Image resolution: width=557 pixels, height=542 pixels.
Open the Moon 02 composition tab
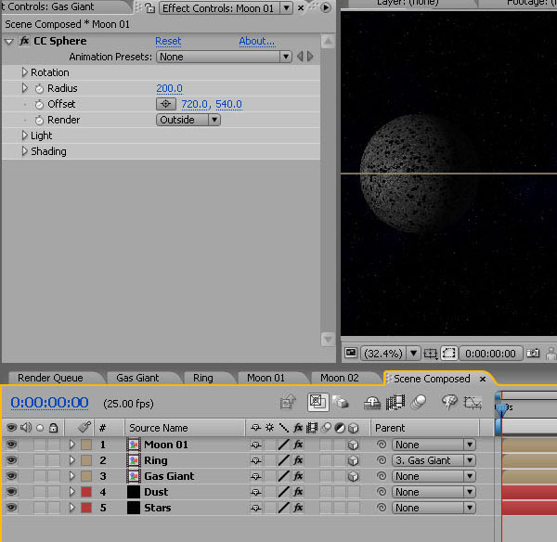(x=339, y=378)
